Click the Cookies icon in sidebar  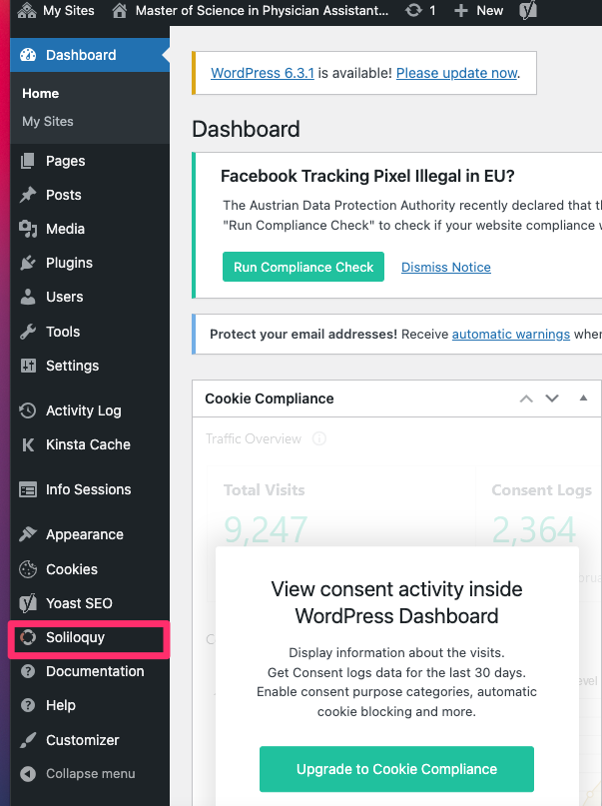(28, 569)
